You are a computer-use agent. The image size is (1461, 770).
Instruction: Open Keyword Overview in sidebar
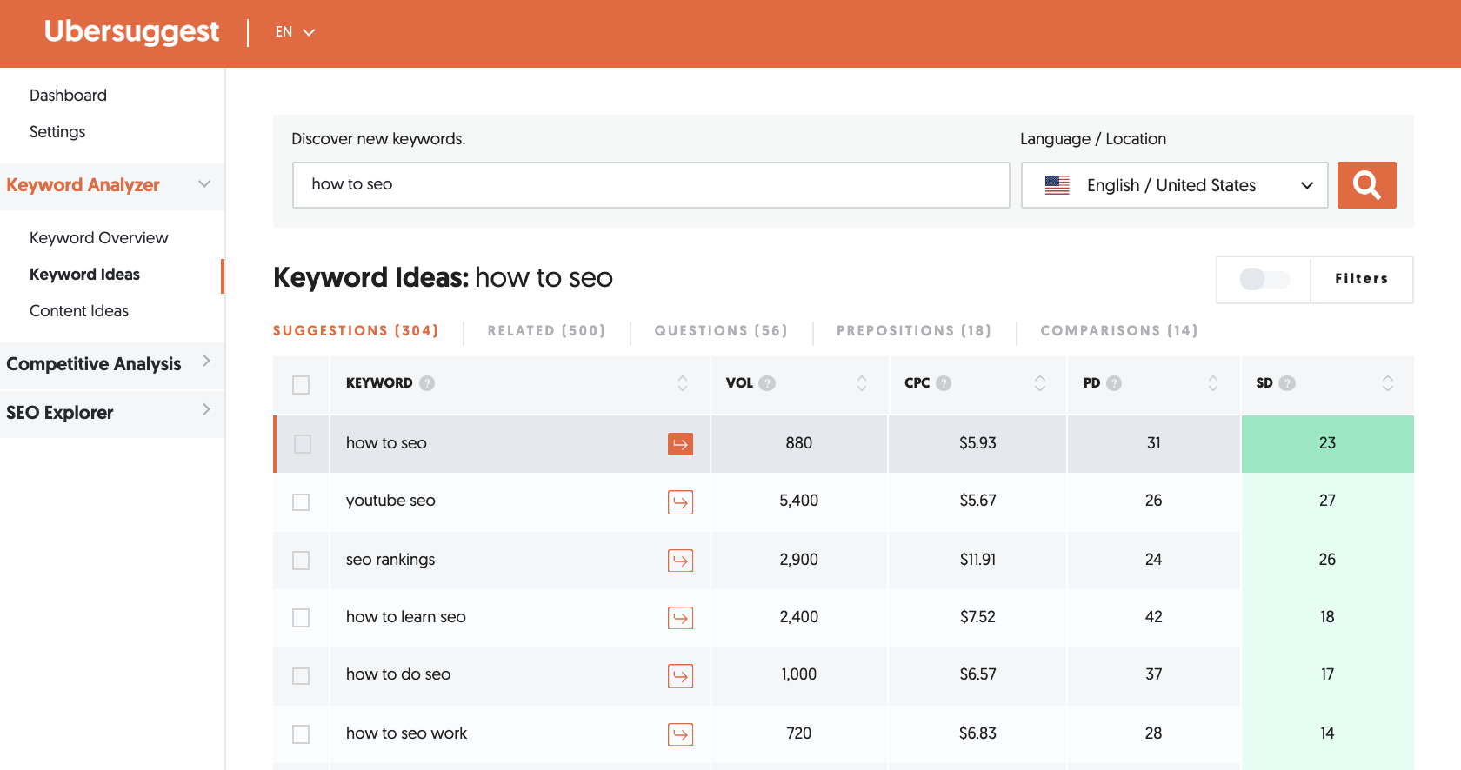99,238
